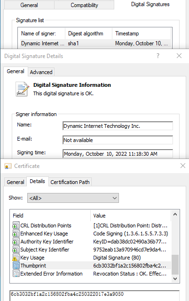The width and height of the screenshot is (189, 301).
Task: Open the Show <All> dropdown
Action: [x=73, y=198]
